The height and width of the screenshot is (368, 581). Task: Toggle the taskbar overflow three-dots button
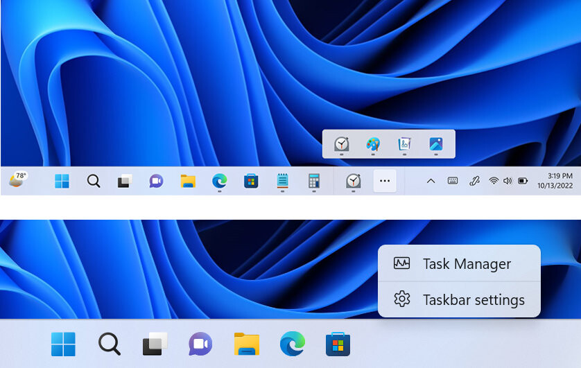pyautogui.click(x=385, y=181)
